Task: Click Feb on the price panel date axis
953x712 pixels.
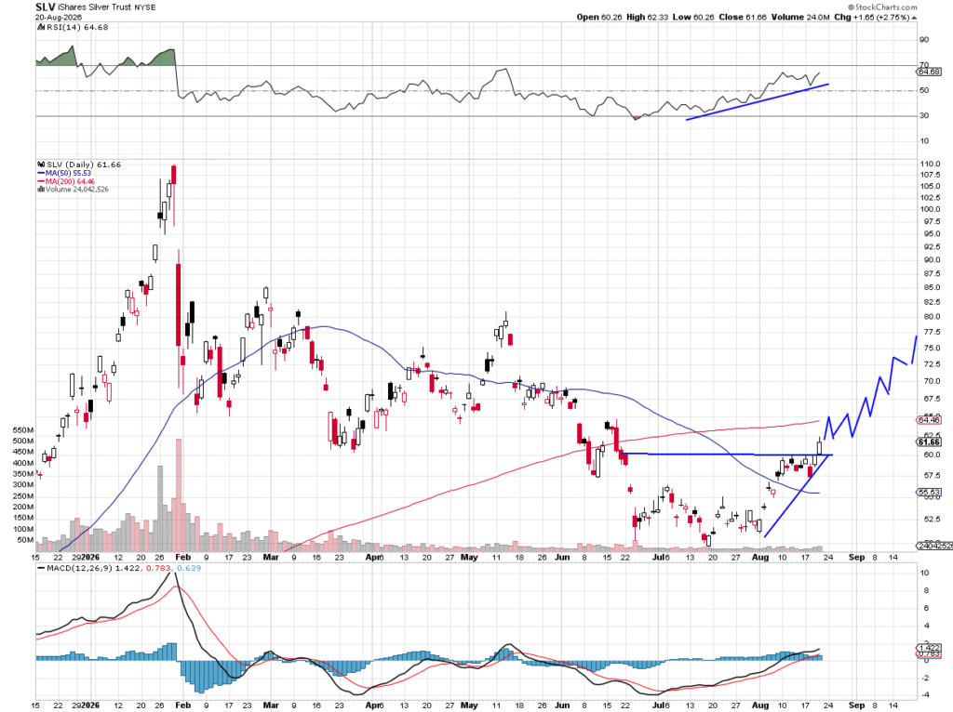Action: tap(182, 557)
